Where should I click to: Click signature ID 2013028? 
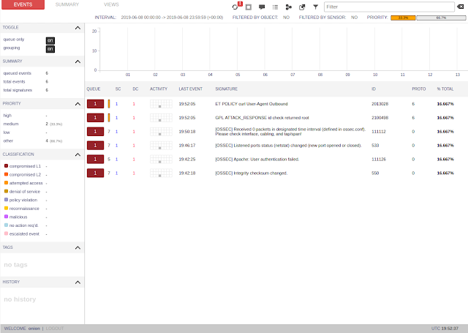[380, 104]
